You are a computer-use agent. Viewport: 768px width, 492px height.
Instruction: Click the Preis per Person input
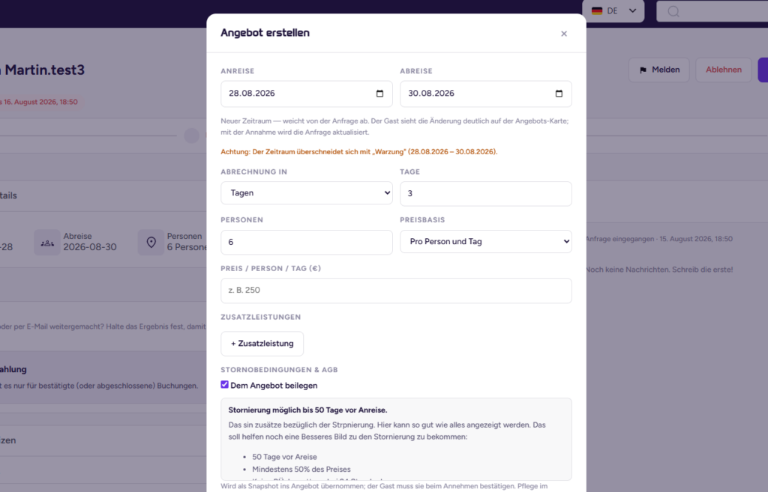[x=396, y=291]
